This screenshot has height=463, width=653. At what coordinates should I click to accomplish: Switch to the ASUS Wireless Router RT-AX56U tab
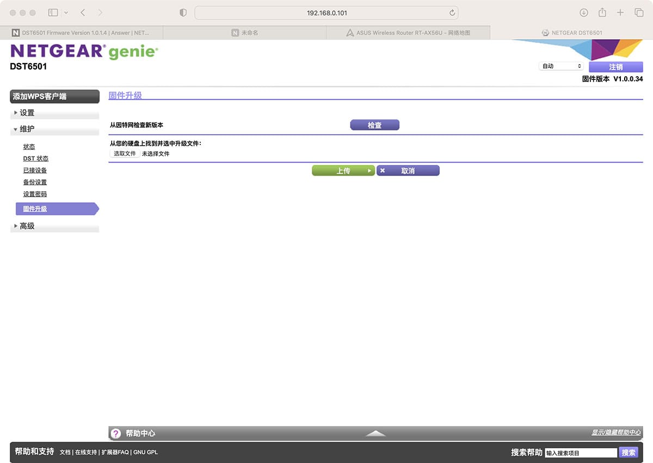click(408, 33)
